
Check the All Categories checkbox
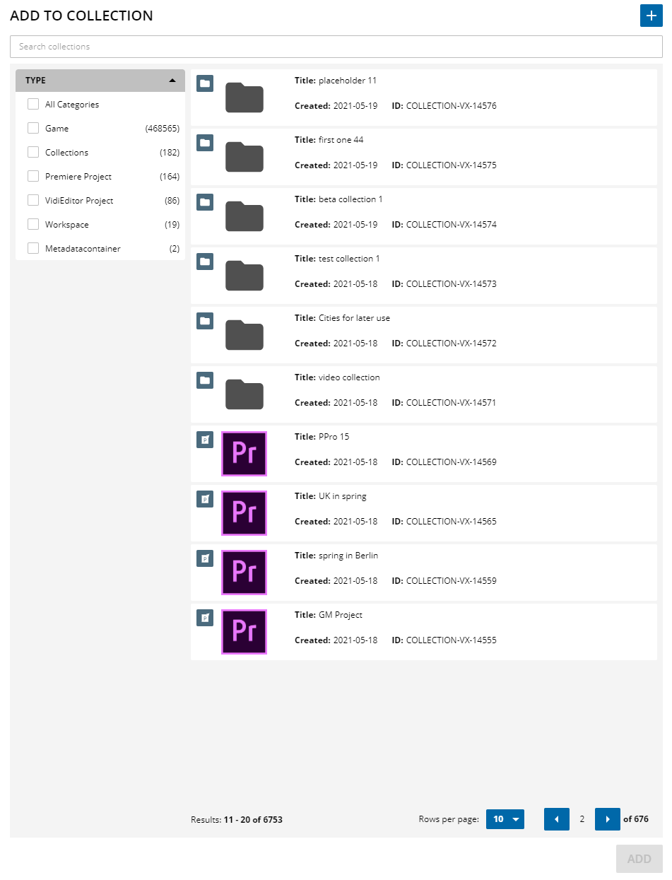pyautogui.click(x=33, y=105)
